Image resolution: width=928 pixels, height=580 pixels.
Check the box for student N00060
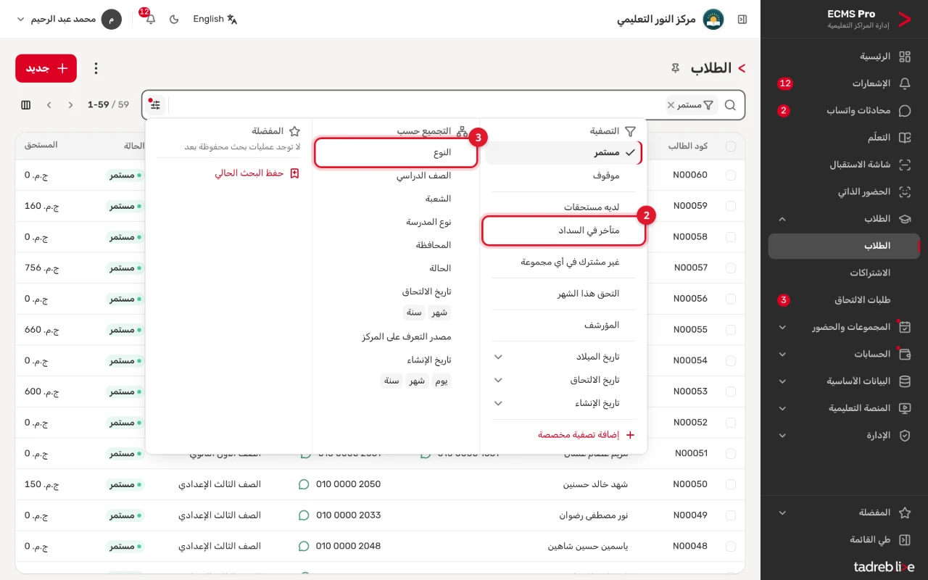pyautogui.click(x=730, y=175)
